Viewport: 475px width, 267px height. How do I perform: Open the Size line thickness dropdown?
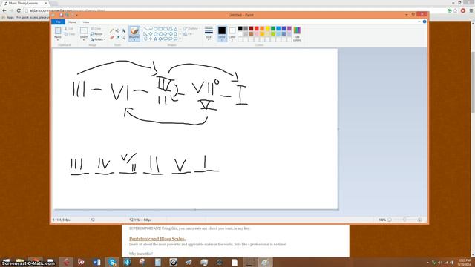click(x=209, y=33)
